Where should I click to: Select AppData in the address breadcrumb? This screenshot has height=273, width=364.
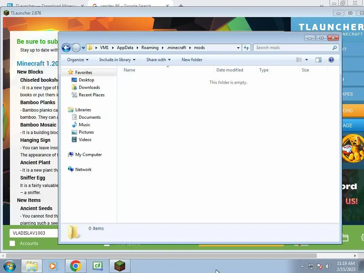click(125, 48)
